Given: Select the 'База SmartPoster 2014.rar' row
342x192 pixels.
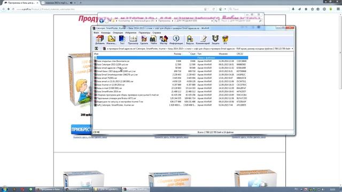Looking at the screenshot, I should click(170, 91).
